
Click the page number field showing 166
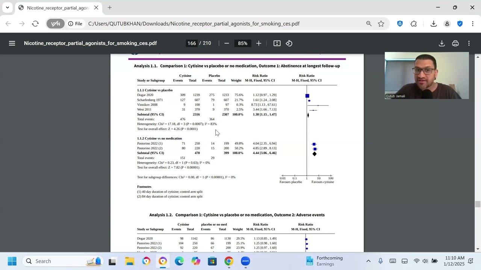point(192,43)
